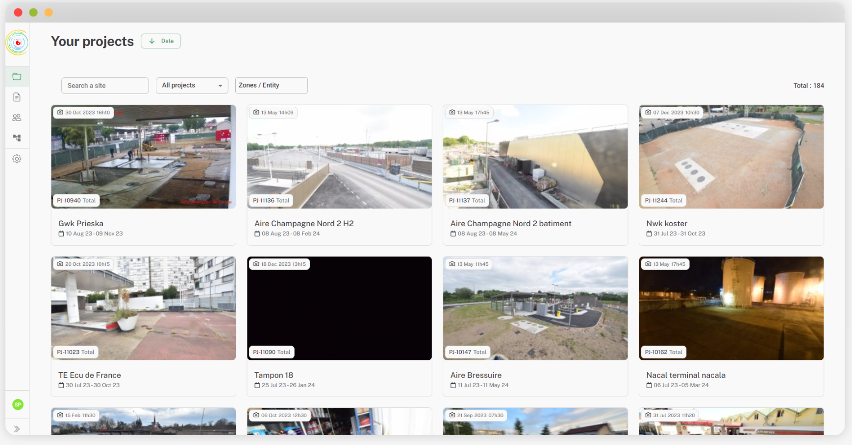Open the Aire Bressuire project image
Viewport: 852px width, 445px height.
click(x=535, y=308)
